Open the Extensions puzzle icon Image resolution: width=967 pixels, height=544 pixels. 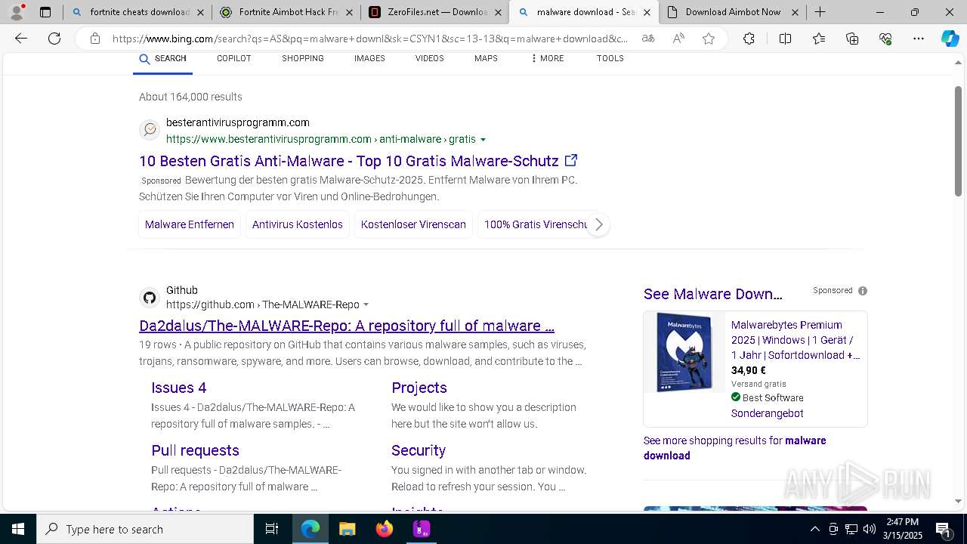[x=749, y=39]
